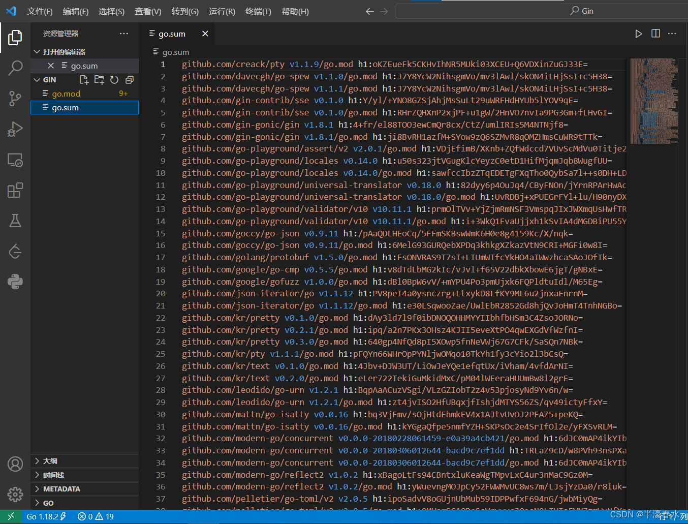Open the 转到(G) menu

point(185,11)
